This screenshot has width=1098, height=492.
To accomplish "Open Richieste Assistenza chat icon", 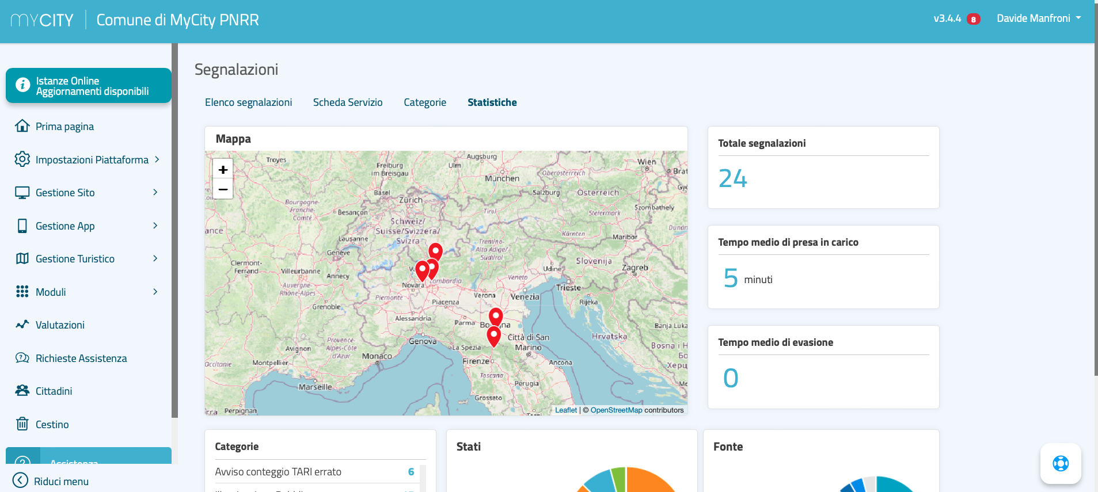I will pyautogui.click(x=22, y=358).
